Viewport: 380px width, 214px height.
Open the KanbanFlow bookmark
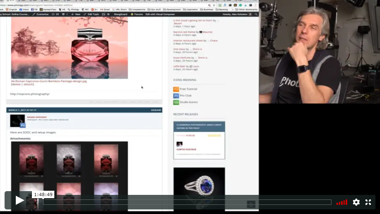click(48, 10)
